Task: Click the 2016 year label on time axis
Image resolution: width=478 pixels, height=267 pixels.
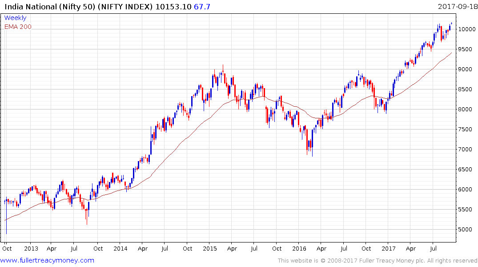Action: (299, 249)
